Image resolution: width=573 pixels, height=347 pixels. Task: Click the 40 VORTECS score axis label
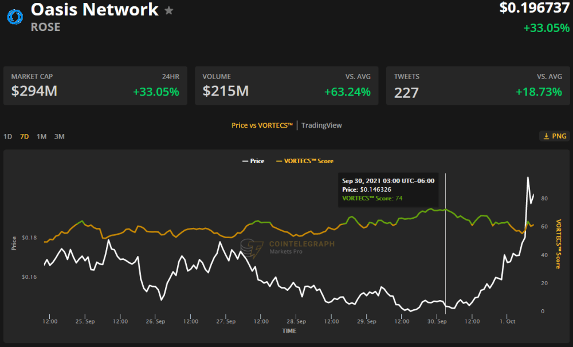pos(544,255)
